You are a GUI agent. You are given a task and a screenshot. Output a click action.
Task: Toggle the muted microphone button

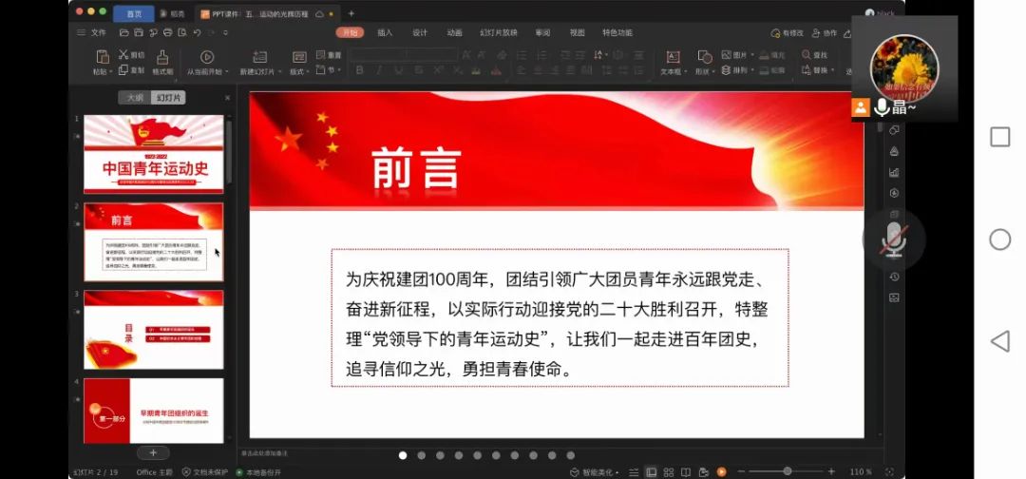892,239
